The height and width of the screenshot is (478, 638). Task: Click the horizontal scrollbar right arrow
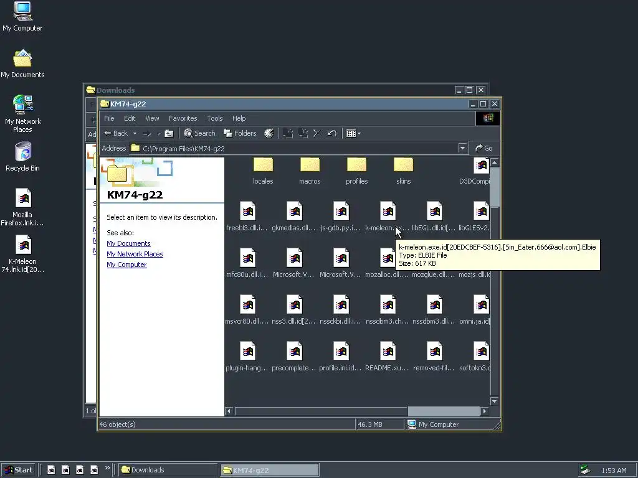[484, 411]
